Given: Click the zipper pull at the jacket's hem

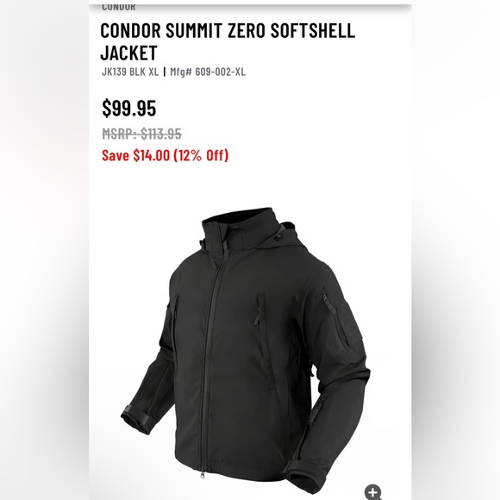Looking at the screenshot, I should coord(203,475).
